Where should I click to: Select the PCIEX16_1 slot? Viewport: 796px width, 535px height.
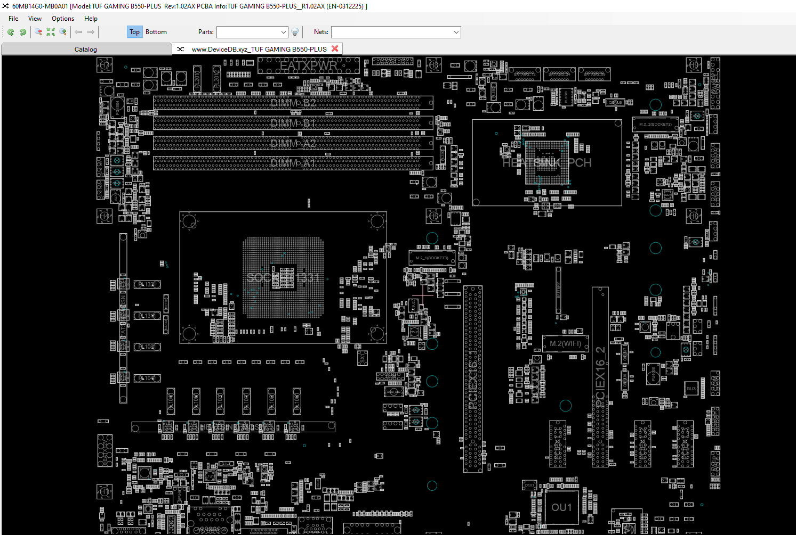tap(473, 379)
